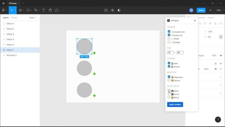This screenshot has width=225, height=127.
Task: Select the Frame tool
Action: click(20, 10)
